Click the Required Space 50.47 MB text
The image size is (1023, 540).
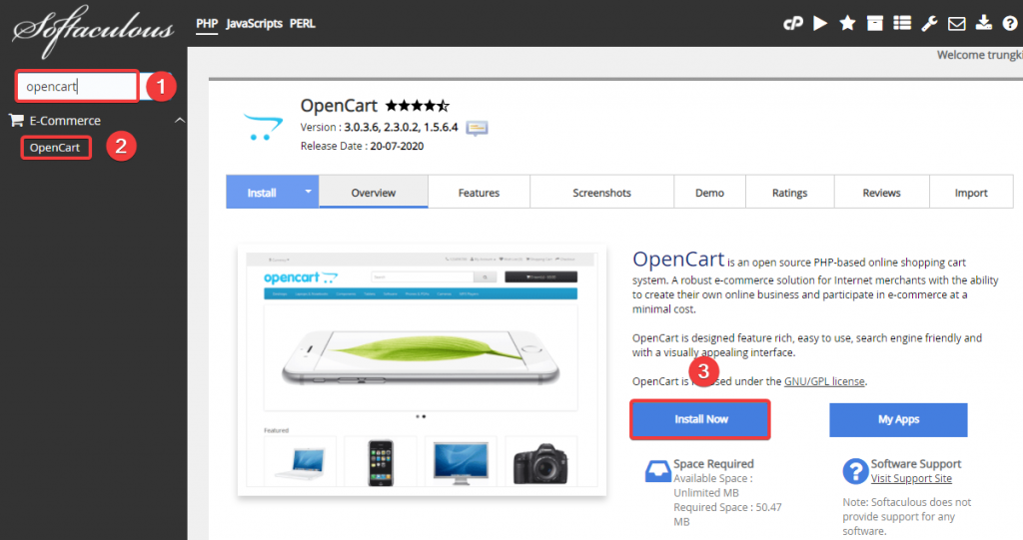pos(727,515)
